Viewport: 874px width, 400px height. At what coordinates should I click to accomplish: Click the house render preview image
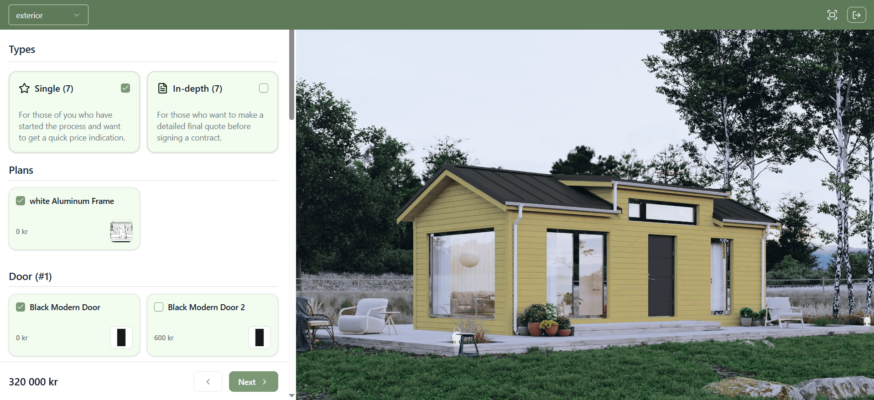(x=585, y=214)
